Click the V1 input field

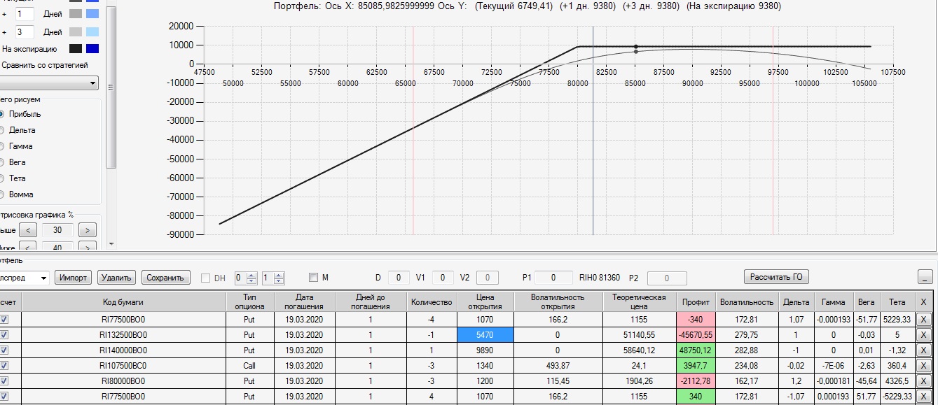[x=443, y=278]
